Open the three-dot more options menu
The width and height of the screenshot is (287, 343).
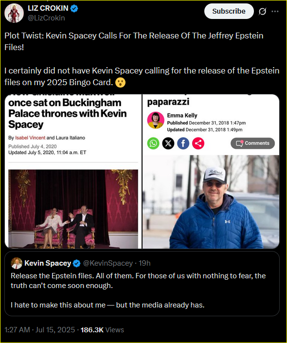[x=275, y=11]
